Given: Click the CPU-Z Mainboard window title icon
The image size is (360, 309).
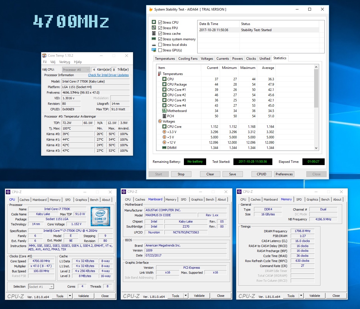Looking at the screenshot, I should click(x=124, y=192).
